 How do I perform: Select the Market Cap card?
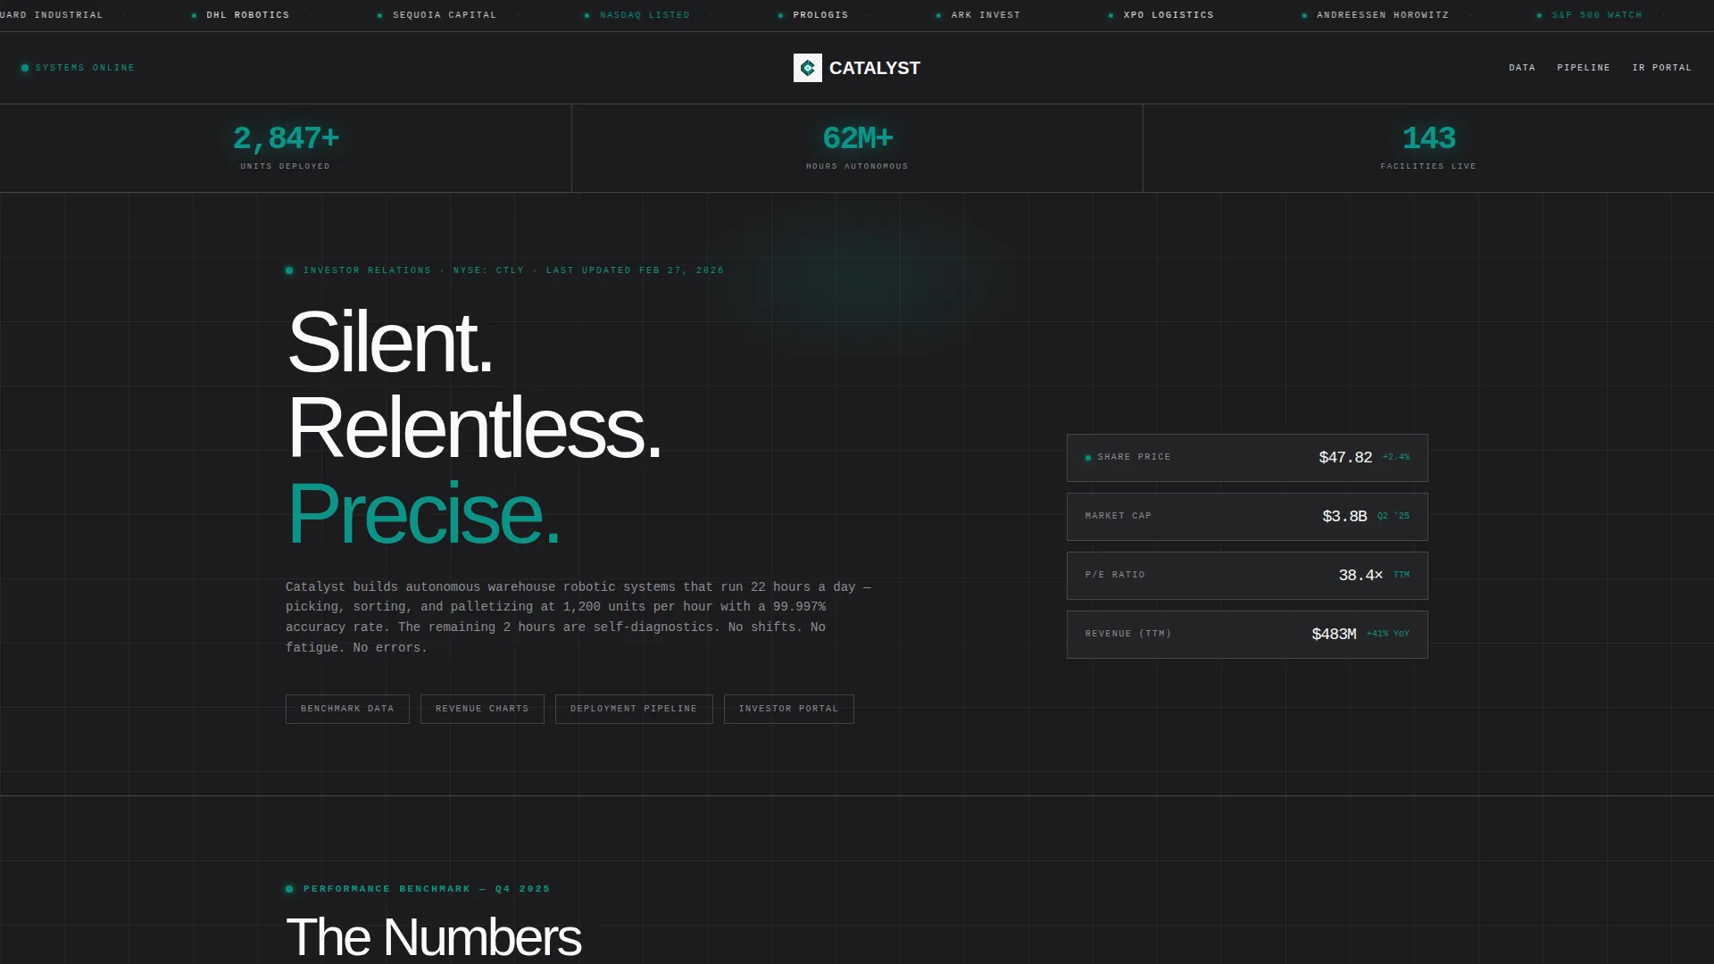pos(1247,517)
